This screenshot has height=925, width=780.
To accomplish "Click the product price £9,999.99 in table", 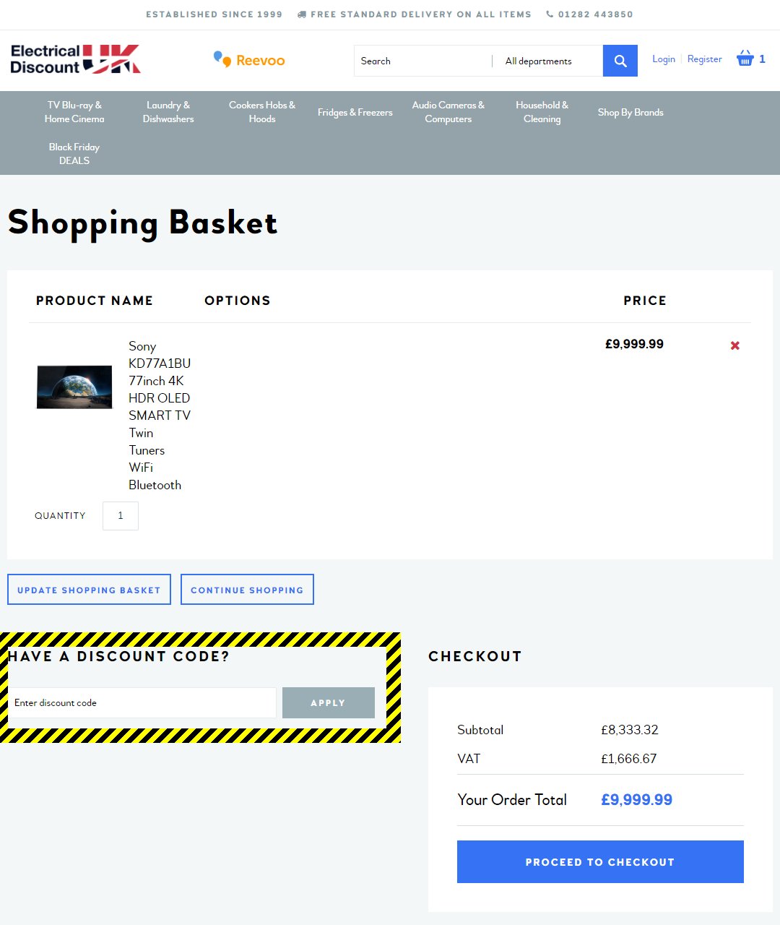I will pos(634,344).
